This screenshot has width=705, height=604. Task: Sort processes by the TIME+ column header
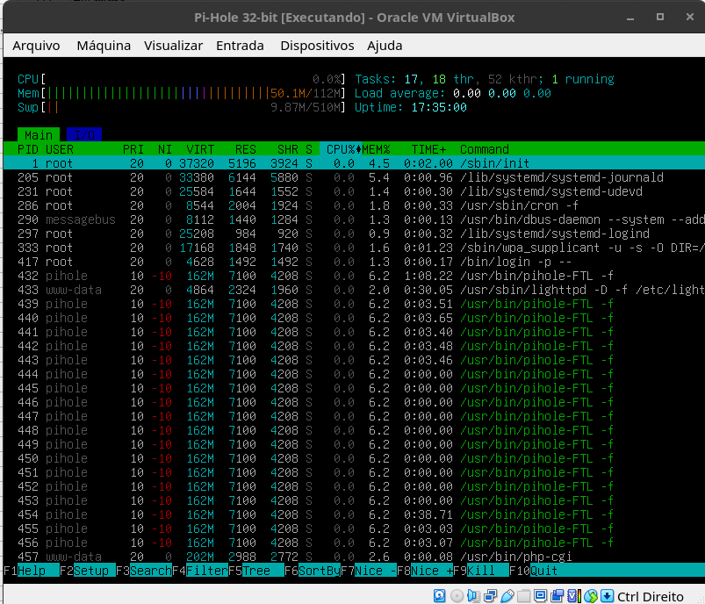pyautogui.click(x=428, y=149)
